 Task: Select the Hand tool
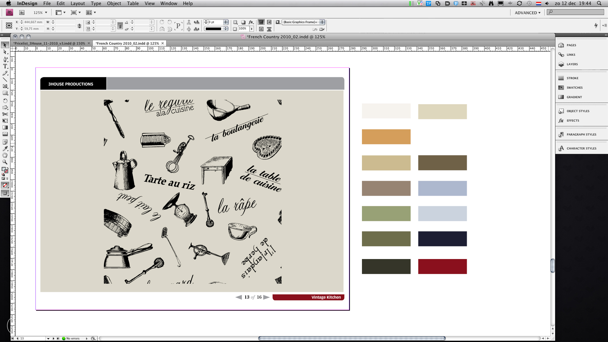[5, 155]
